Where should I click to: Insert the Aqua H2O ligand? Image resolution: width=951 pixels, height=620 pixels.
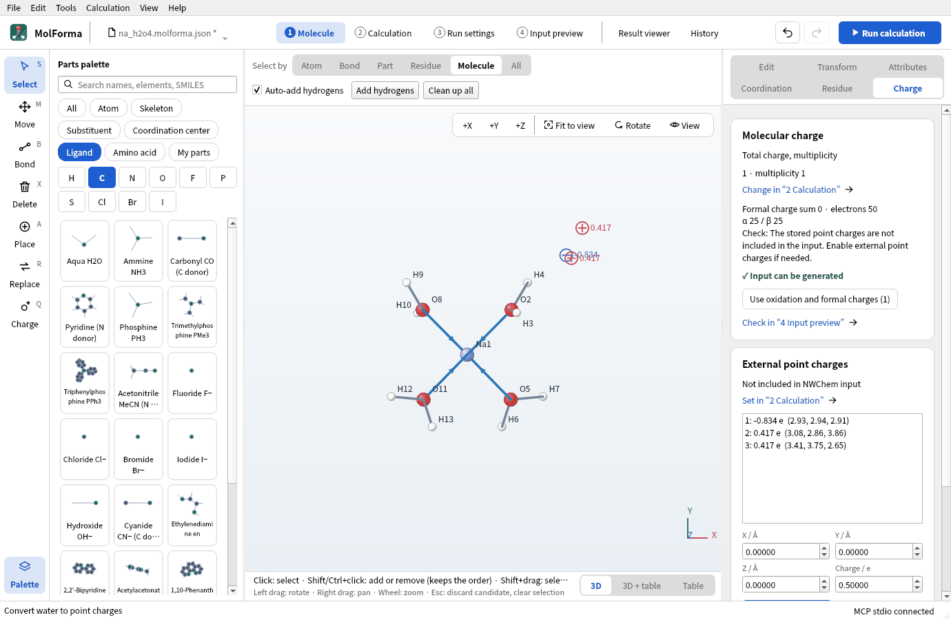point(85,251)
